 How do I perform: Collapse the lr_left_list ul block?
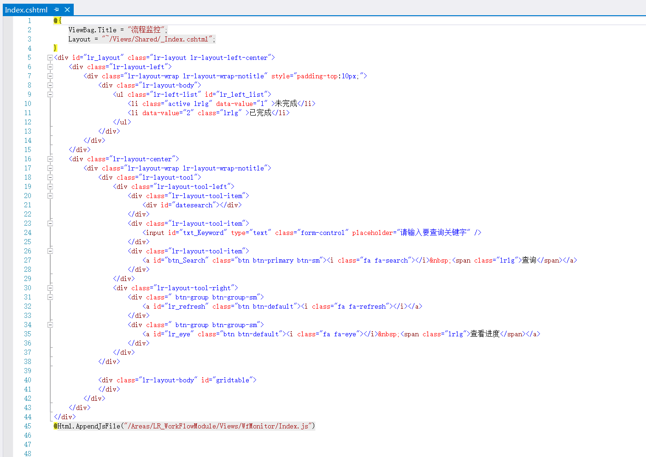(50, 94)
